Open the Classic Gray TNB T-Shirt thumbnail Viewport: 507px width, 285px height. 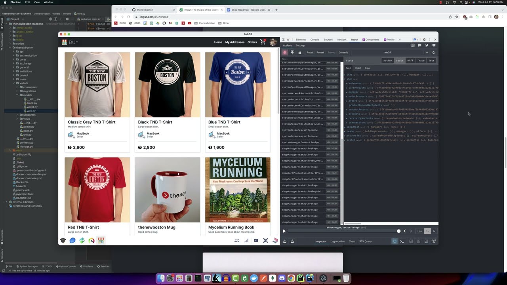pyautogui.click(x=97, y=85)
